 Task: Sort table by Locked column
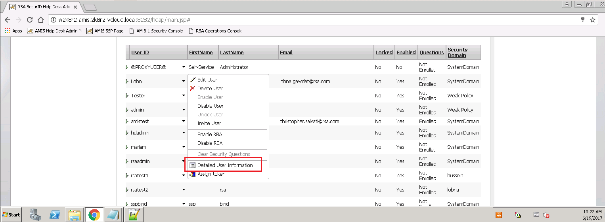(x=384, y=52)
